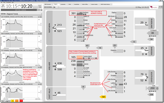Toggle the Playford unit status circle
This screenshot has height=103, width=164.
[x=116, y=14]
